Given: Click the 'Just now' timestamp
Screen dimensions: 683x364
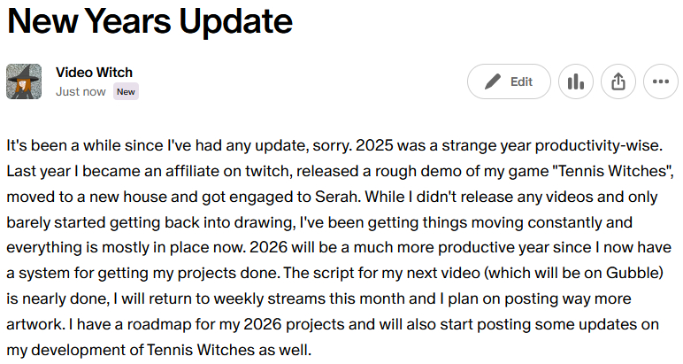Looking at the screenshot, I should click(x=81, y=91).
